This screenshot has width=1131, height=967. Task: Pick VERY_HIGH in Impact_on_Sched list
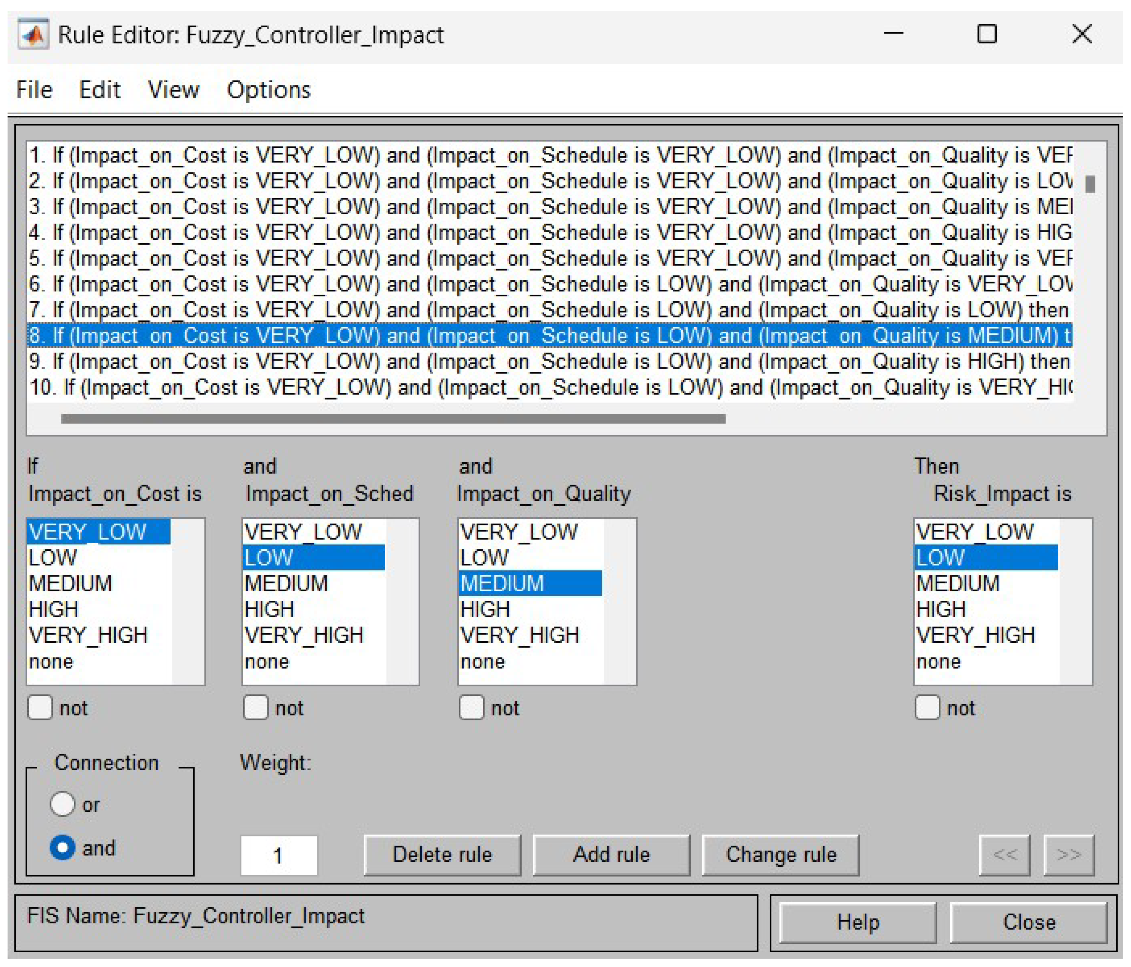[303, 635]
